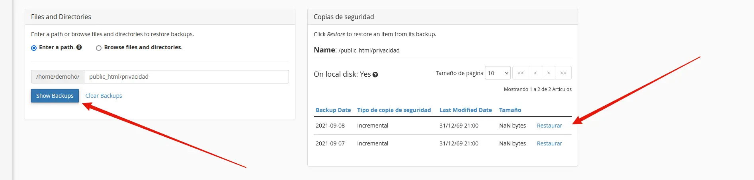Sort by Backup Date column header
Screen dimensions: 754x180
333,110
